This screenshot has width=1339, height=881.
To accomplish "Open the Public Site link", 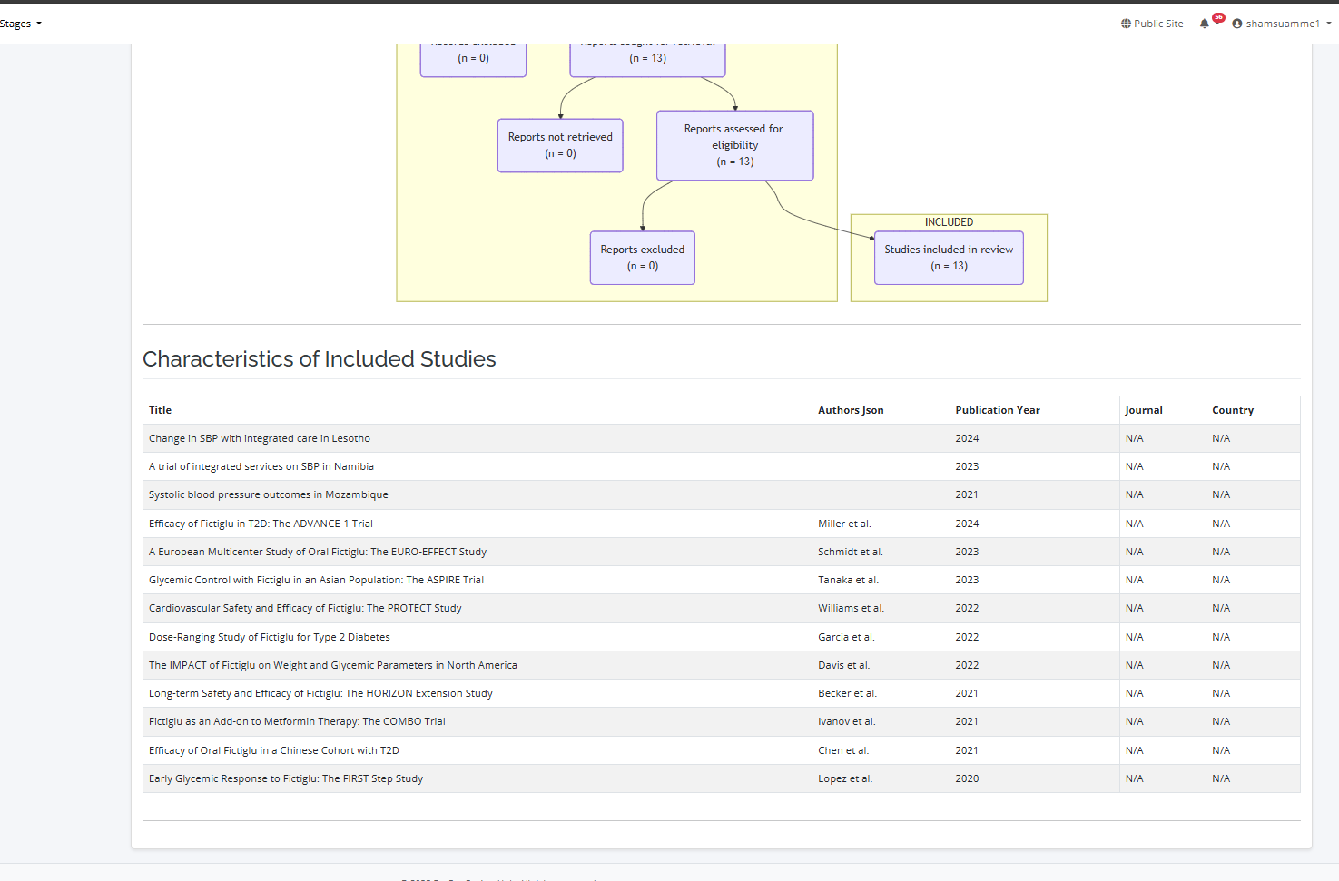I will pyautogui.click(x=1158, y=24).
